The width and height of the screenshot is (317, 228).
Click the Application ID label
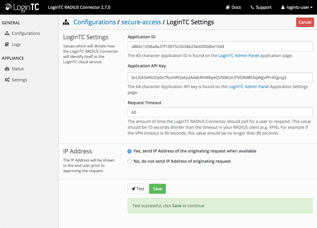(x=141, y=37)
